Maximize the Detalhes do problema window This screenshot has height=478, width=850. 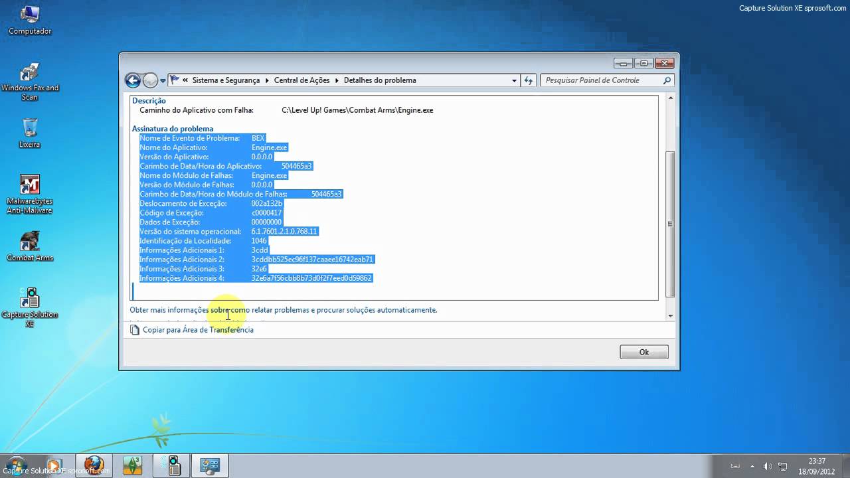tap(643, 64)
